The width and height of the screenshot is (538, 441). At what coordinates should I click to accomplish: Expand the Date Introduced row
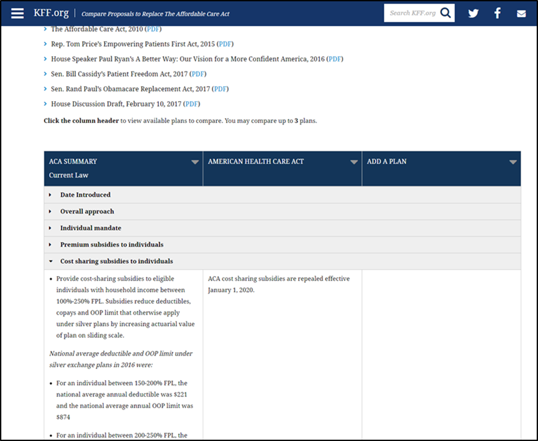[x=283, y=195]
